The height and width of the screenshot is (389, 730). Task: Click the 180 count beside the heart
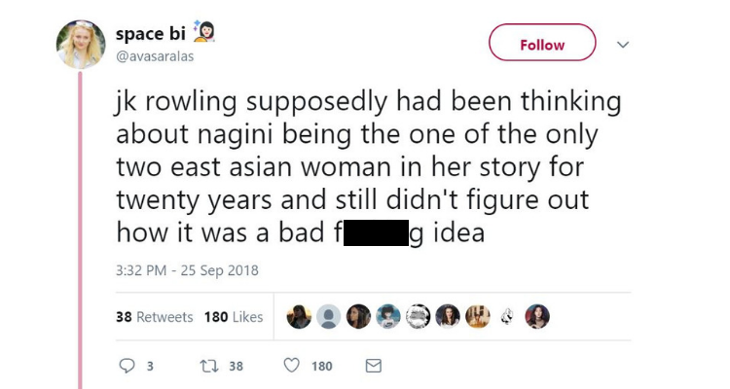(x=321, y=367)
